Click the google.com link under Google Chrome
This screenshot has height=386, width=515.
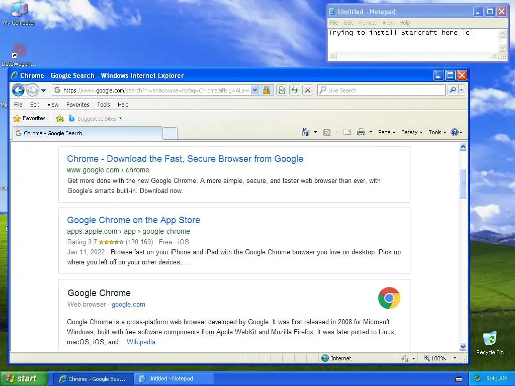coord(128,304)
